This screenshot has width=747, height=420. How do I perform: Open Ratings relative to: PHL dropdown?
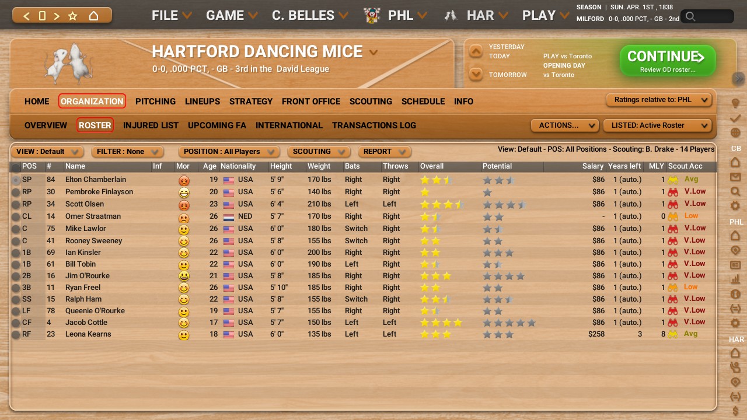coord(659,100)
